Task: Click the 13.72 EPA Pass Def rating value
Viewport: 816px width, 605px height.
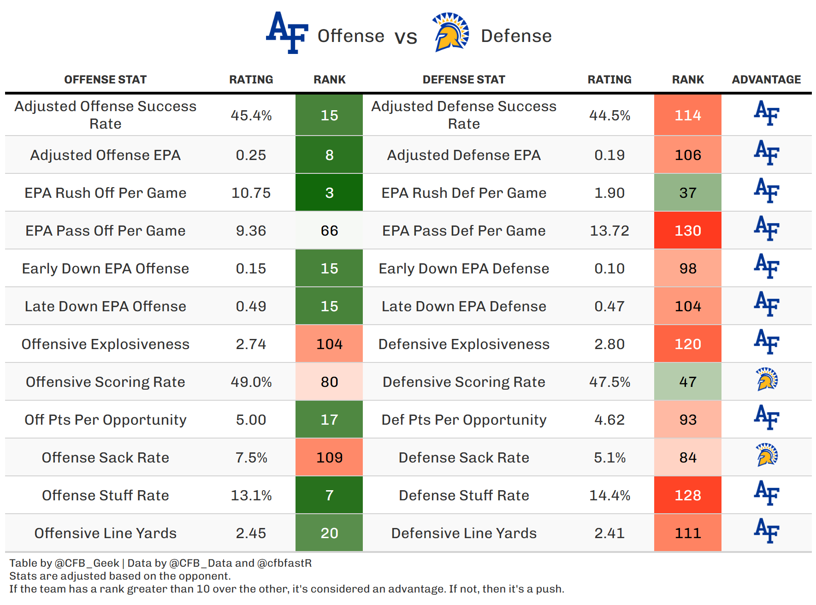Action: tap(609, 231)
